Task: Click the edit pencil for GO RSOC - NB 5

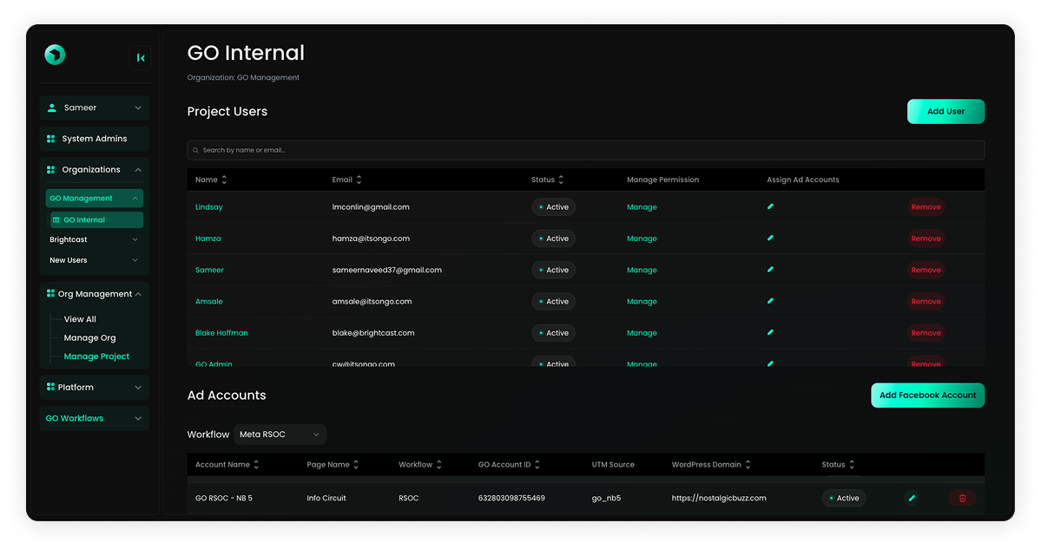Action: [x=911, y=498]
